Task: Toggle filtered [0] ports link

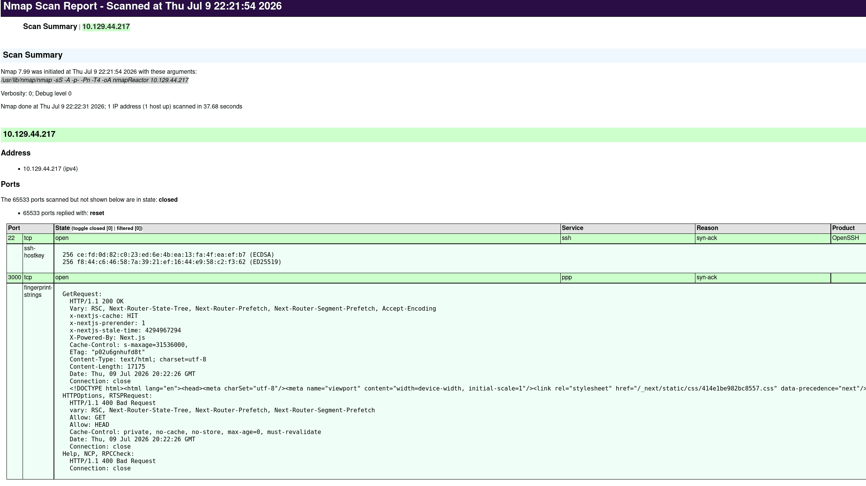Action: point(129,228)
